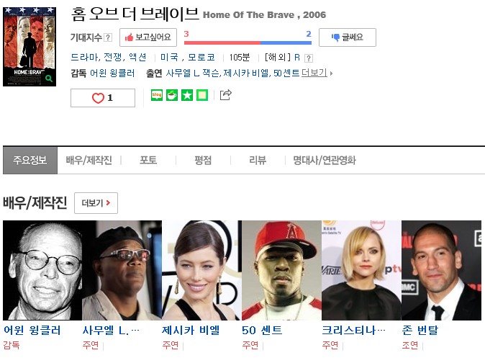Click the rating R help question icon

309,58
